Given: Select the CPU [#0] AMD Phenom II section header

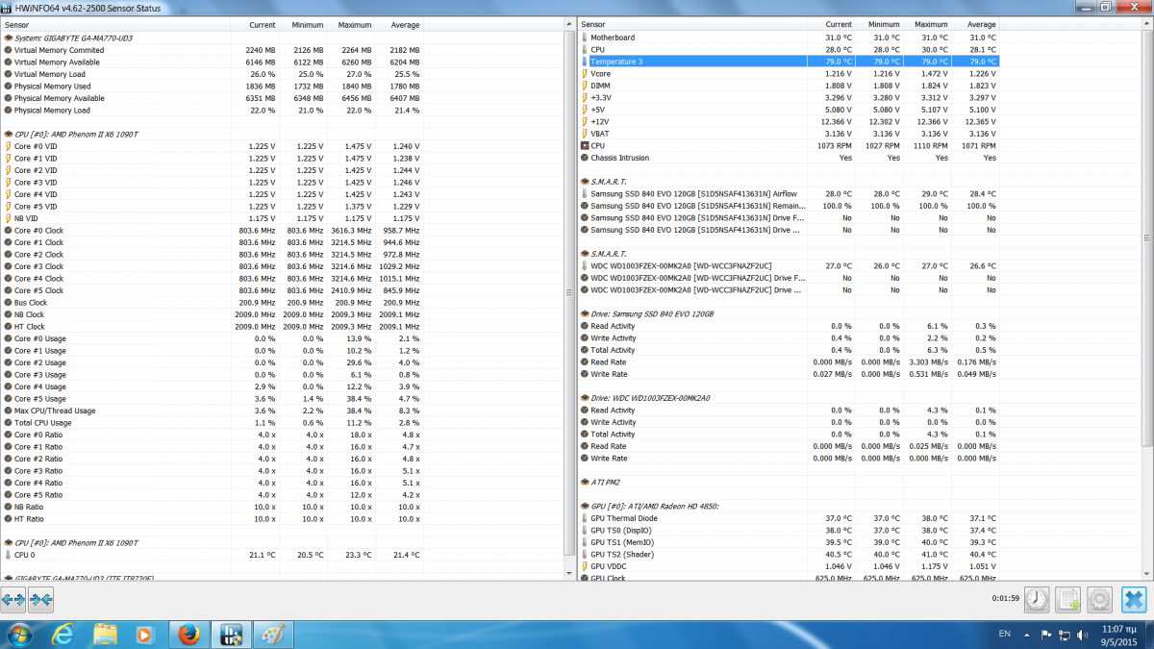Looking at the screenshot, I should tap(77, 134).
